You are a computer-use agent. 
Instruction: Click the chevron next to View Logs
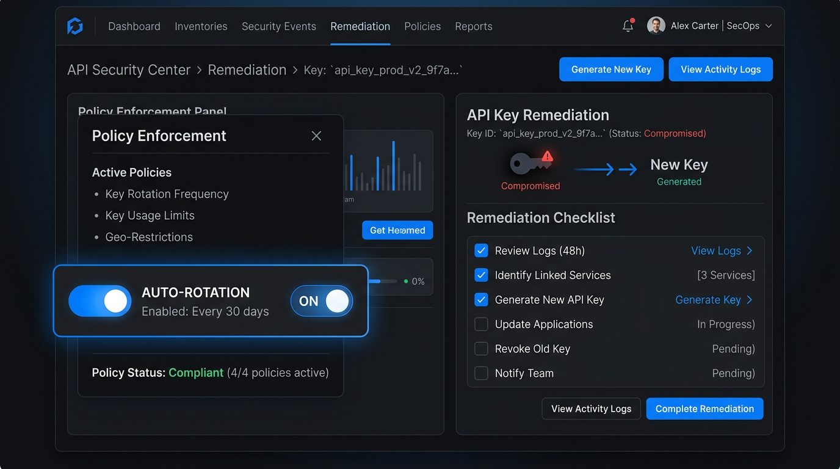(750, 250)
